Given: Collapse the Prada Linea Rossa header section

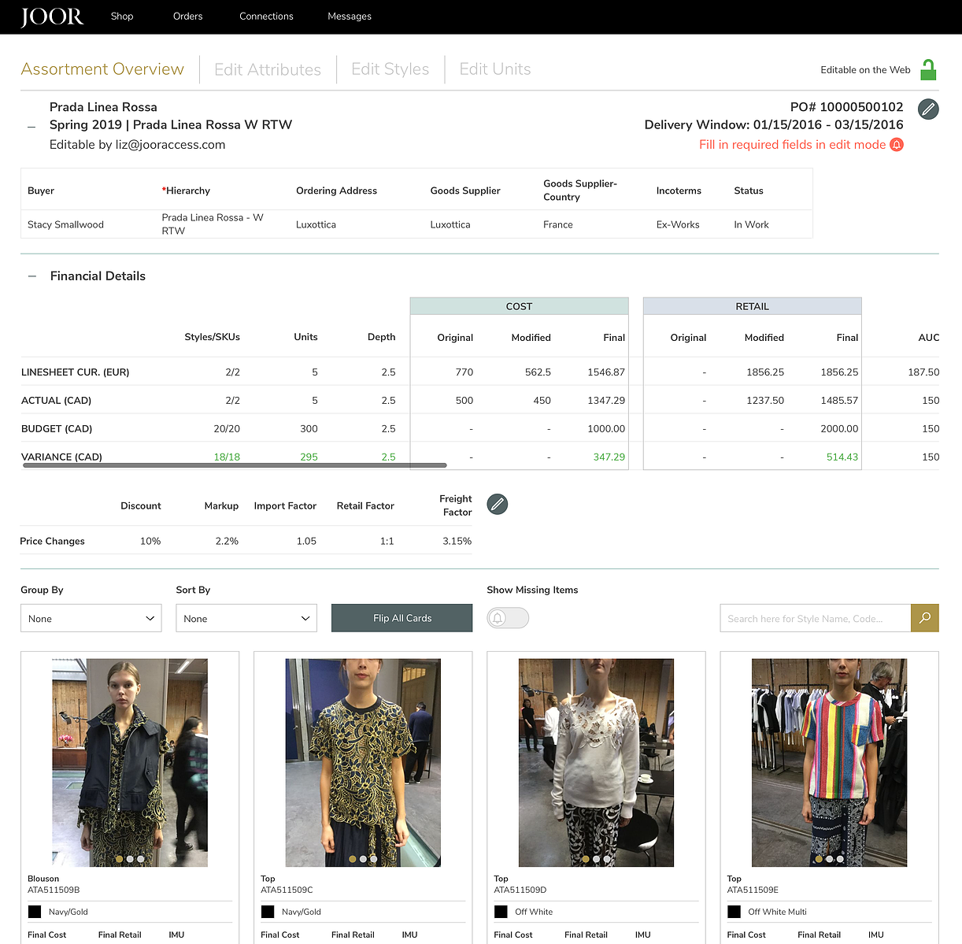Looking at the screenshot, I should [31, 126].
